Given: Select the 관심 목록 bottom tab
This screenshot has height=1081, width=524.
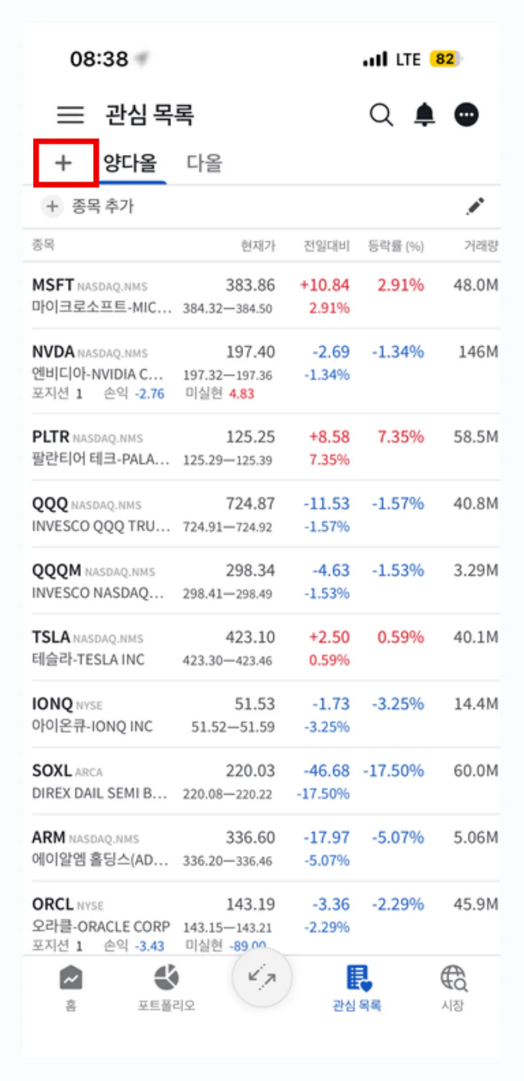Looking at the screenshot, I should [357, 988].
